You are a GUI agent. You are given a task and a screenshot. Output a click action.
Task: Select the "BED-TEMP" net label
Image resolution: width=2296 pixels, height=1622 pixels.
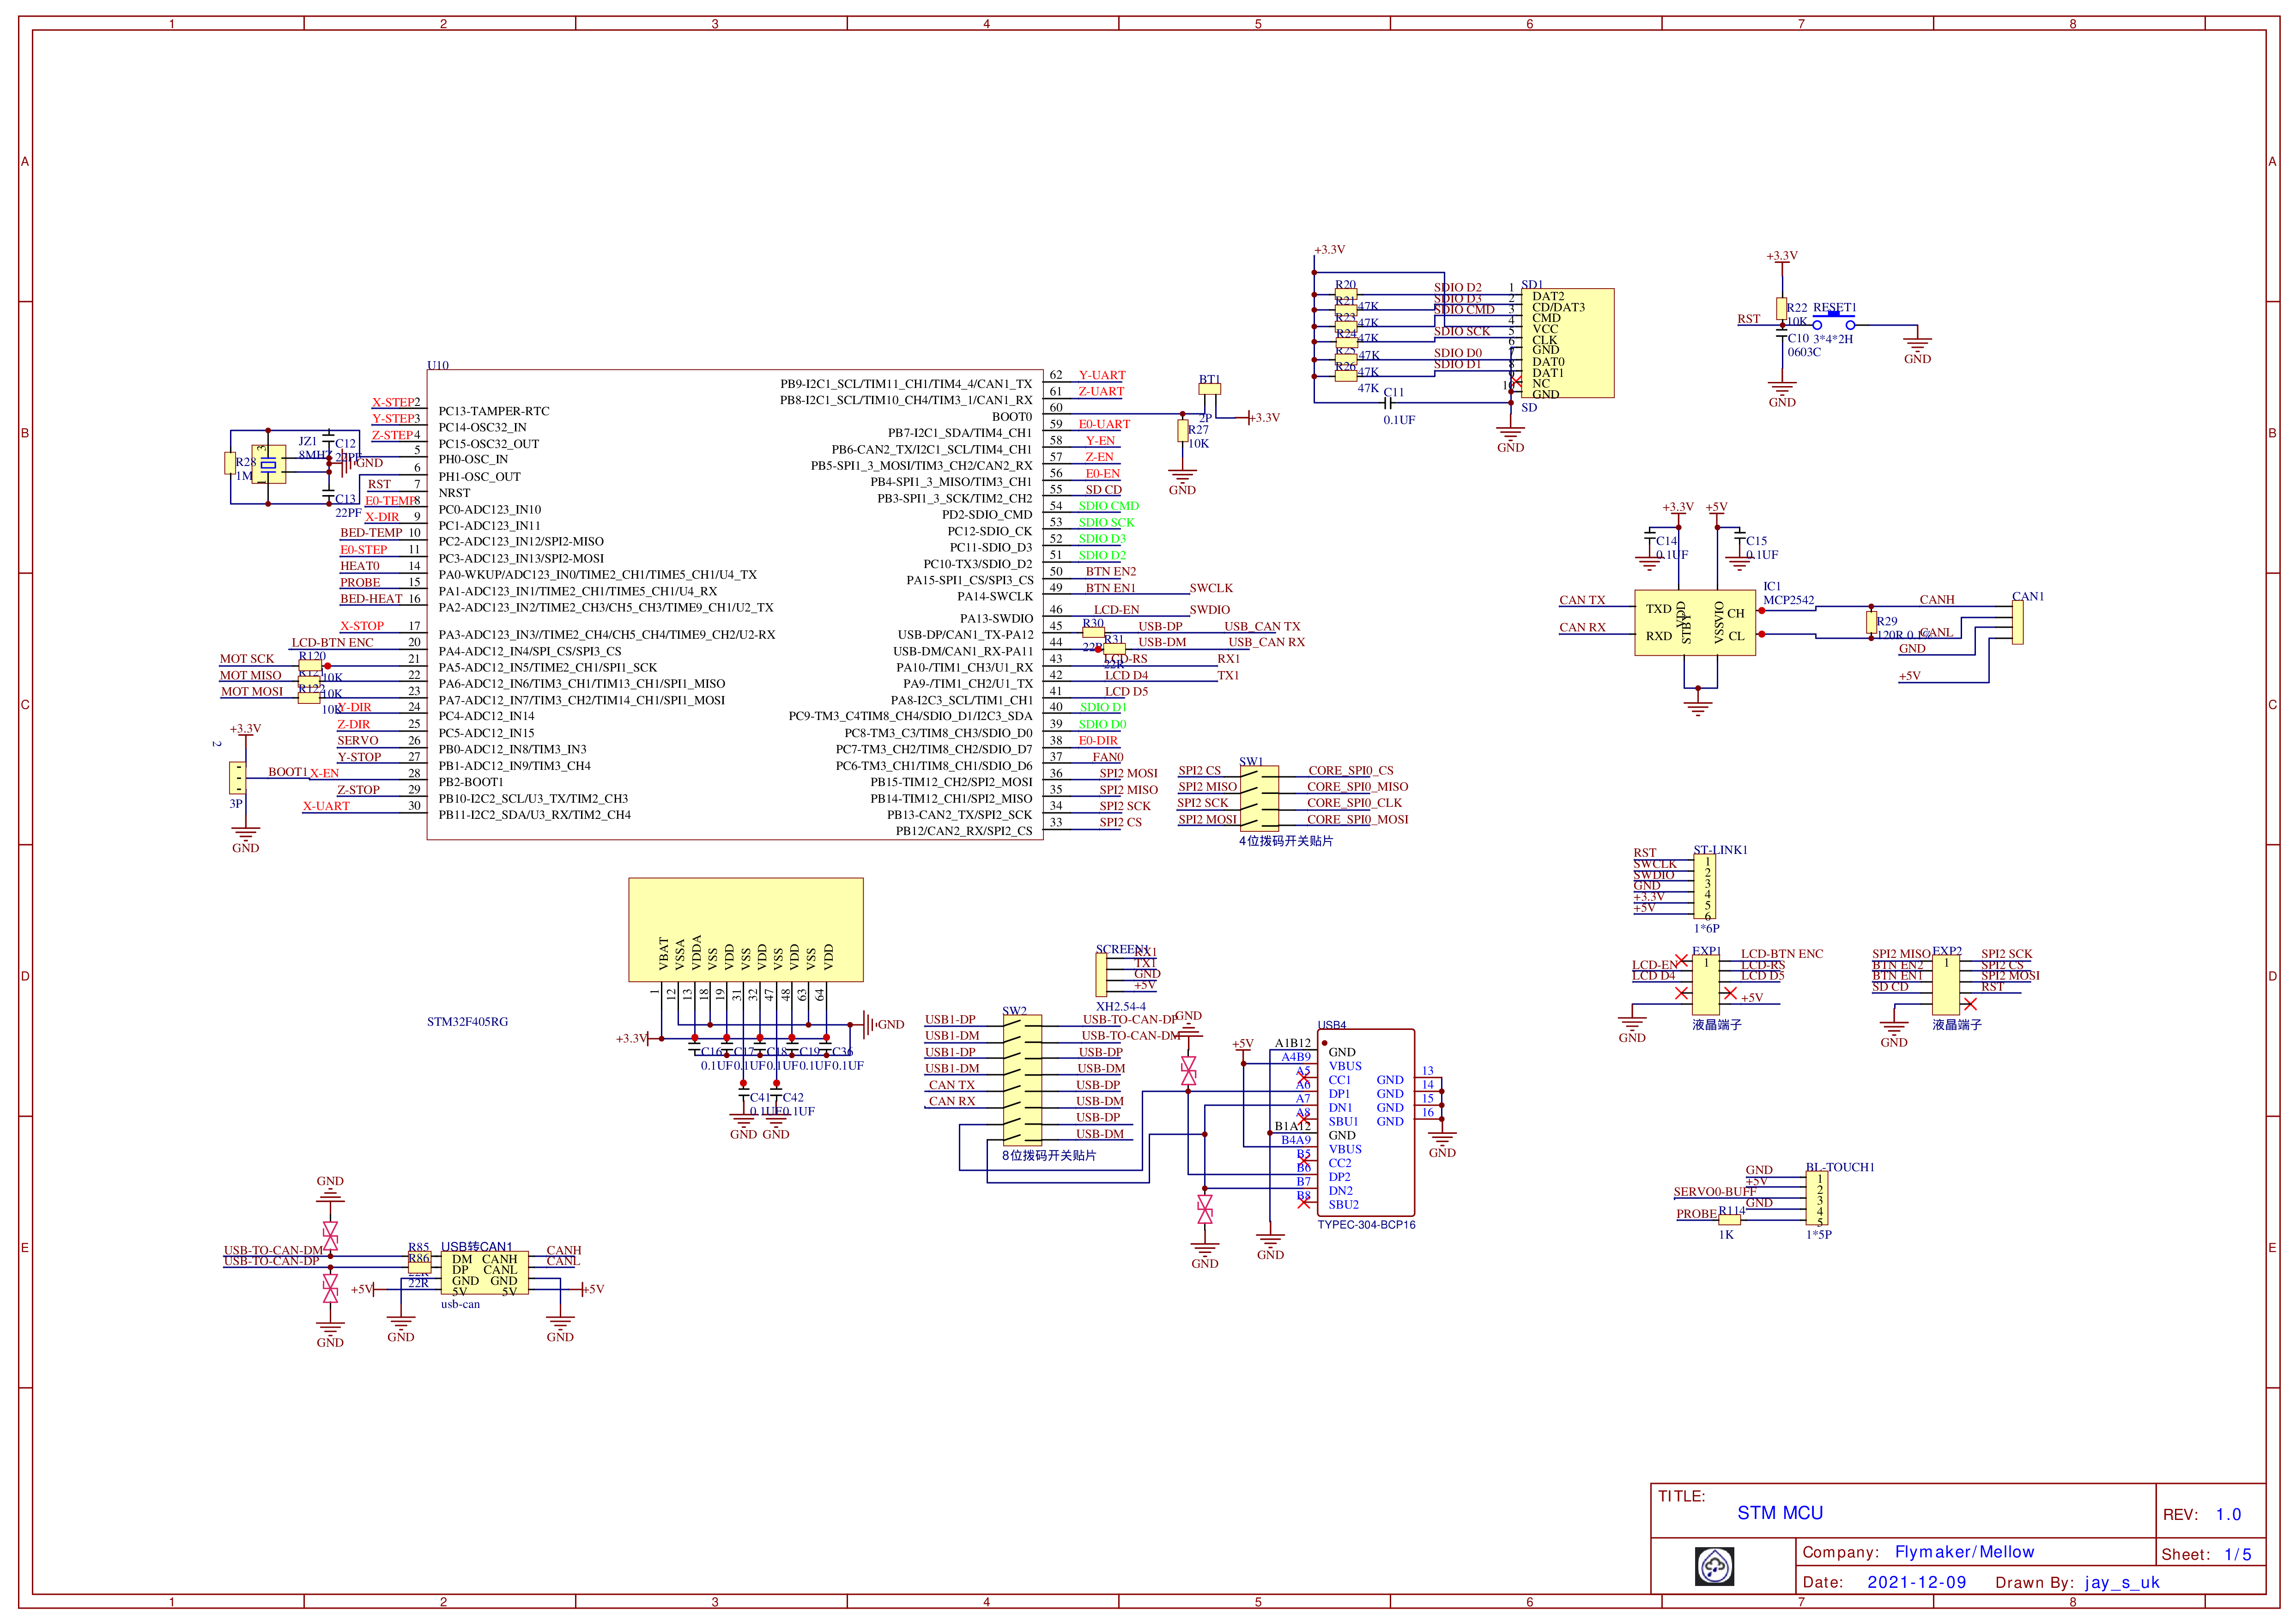coord(371,533)
